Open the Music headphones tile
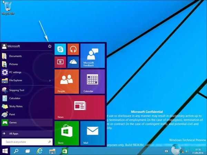This screenshot has width=207, height=155. tap(73, 49)
